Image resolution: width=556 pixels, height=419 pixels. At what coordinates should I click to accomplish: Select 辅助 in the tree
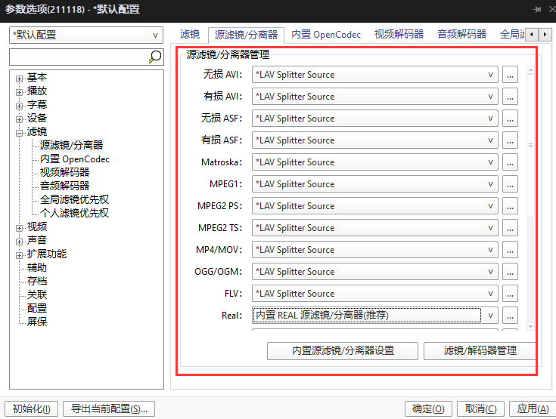click(x=37, y=267)
